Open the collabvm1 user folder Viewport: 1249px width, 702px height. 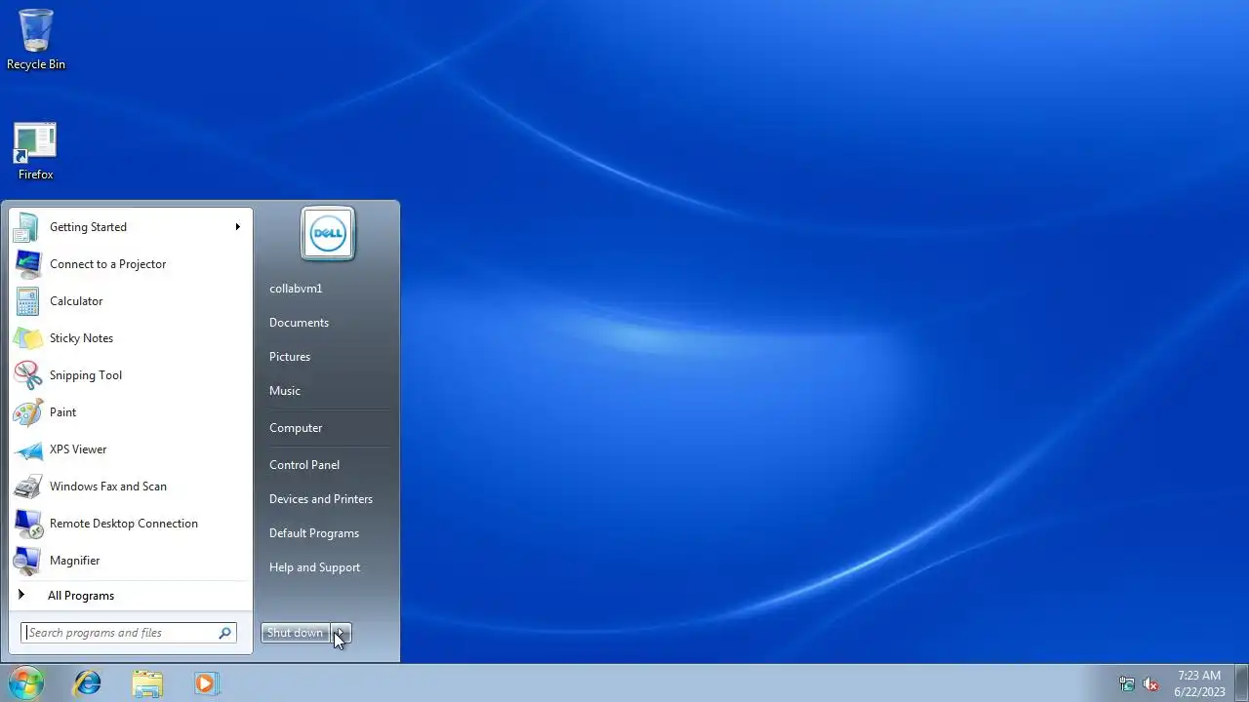pos(296,289)
